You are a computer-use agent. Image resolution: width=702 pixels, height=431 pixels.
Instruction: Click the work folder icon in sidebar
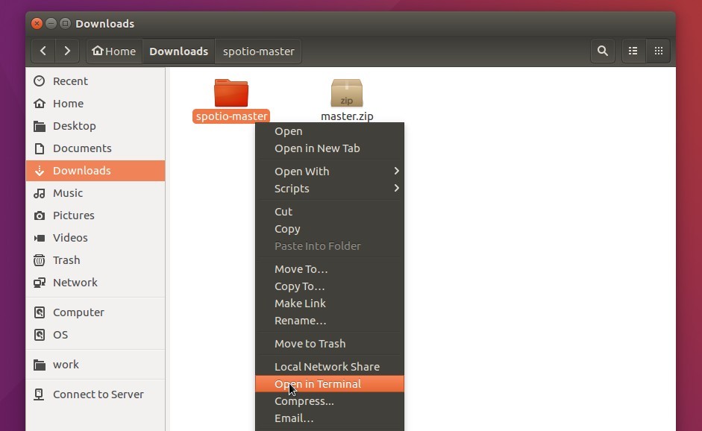pyautogui.click(x=40, y=365)
